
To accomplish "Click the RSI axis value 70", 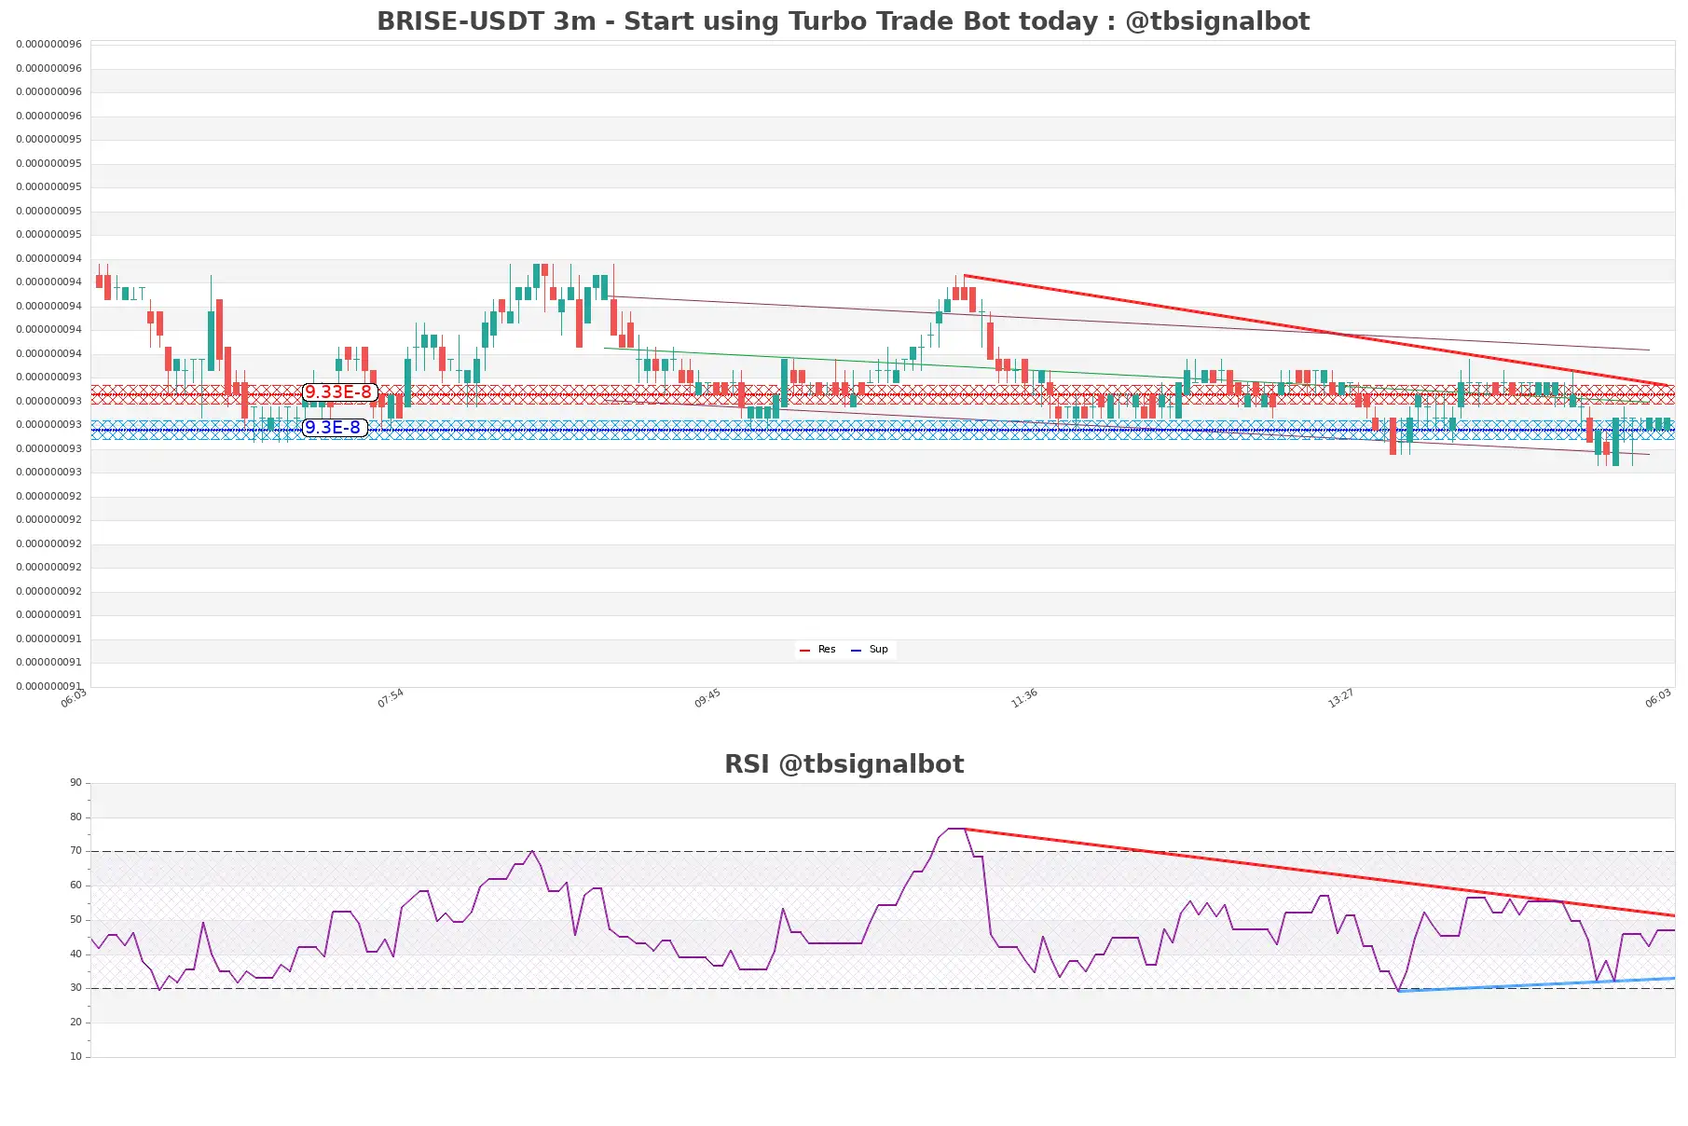I will coord(75,851).
